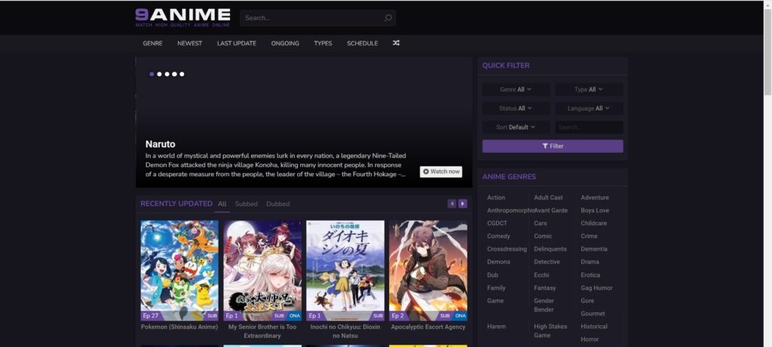This screenshot has height=347, width=772.
Task: Click the search magnifier icon
Action: (x=388, y=18)
